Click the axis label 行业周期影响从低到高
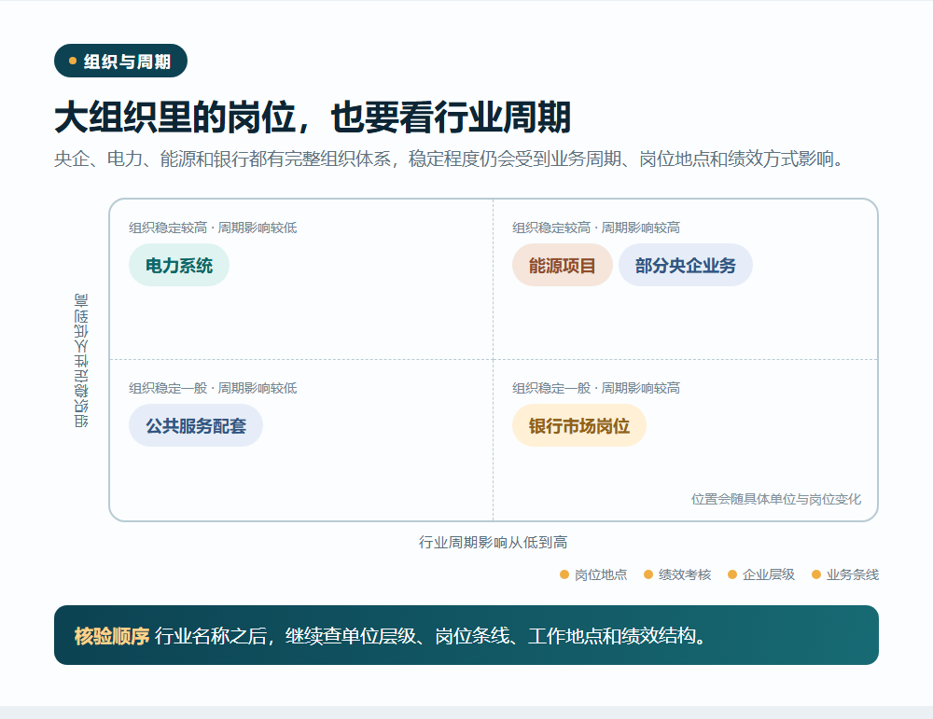 click(x=494, y=543)
